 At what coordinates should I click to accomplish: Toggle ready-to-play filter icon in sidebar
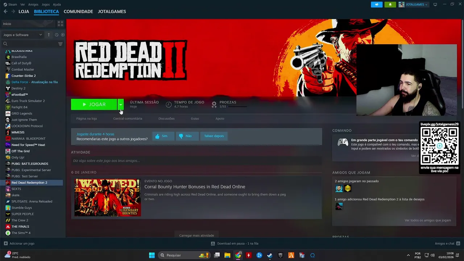pyautogui.click(x=63, y=35)
